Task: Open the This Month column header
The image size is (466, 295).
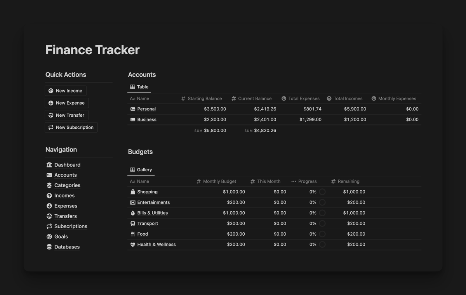Action: tap(266, 181)
